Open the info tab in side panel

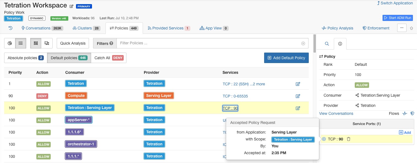coord(340,44)
